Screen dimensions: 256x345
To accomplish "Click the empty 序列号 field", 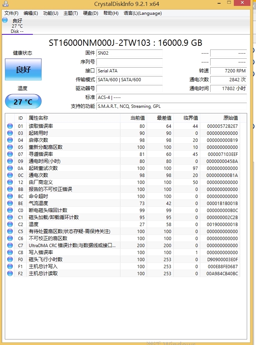I will (x=129, y=62).
